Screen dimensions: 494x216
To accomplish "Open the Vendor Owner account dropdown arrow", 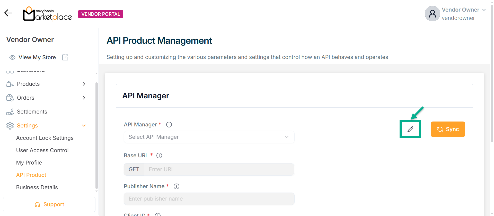I will [484, 10].
